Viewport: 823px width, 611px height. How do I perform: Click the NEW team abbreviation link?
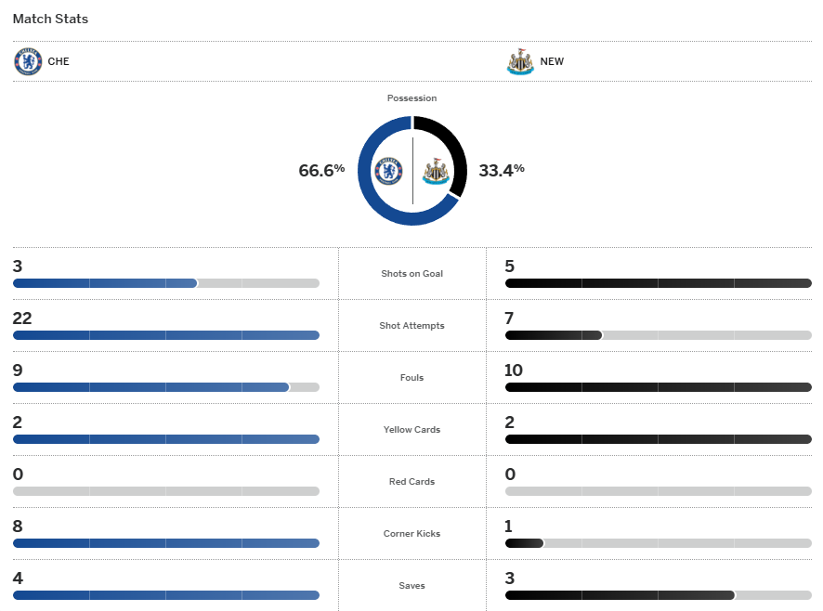click(552, 62)
